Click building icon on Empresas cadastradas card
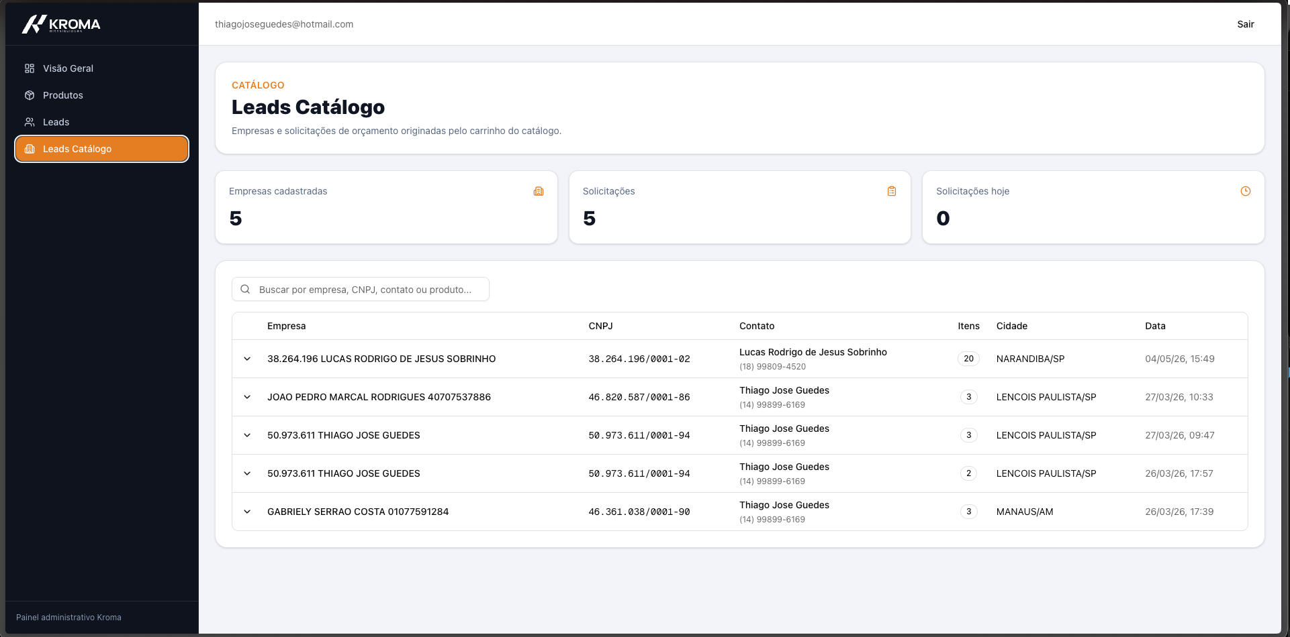 (539, 191)
